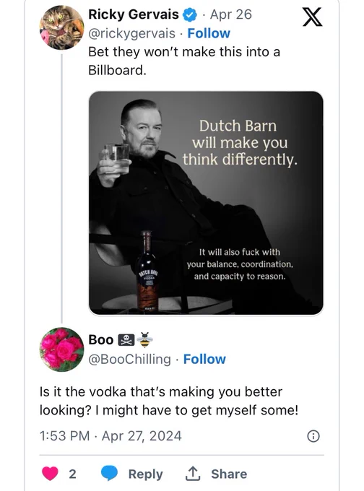This screenshot has height=491, width=364.
Task: Click Ricky Gervais blue verified badge
Action: pyautogui.click(x=189, y=14)
